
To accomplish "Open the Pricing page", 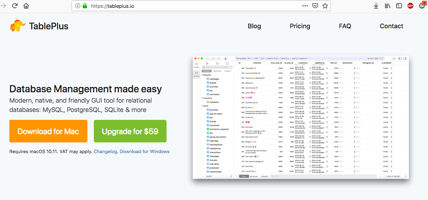I will [300, 26].
